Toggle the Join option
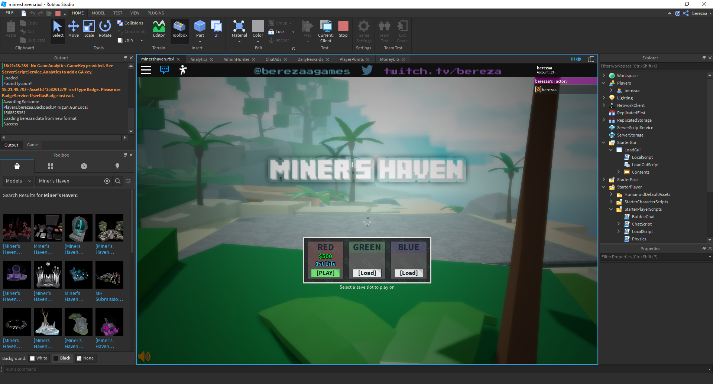 [126, 40]
